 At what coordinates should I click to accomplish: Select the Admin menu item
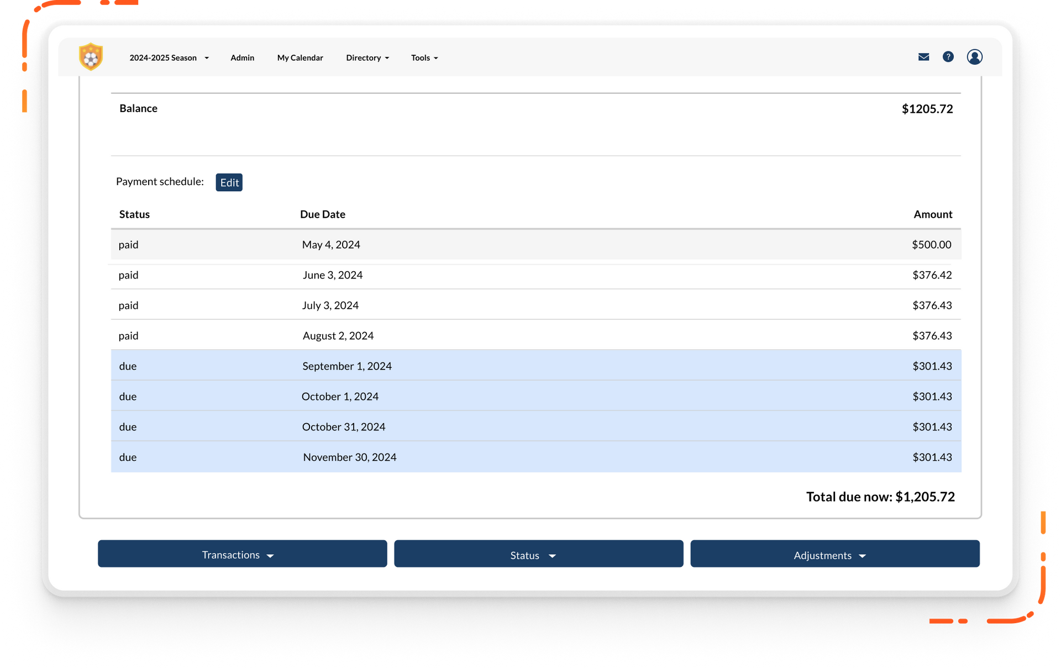tap(242, 57)
